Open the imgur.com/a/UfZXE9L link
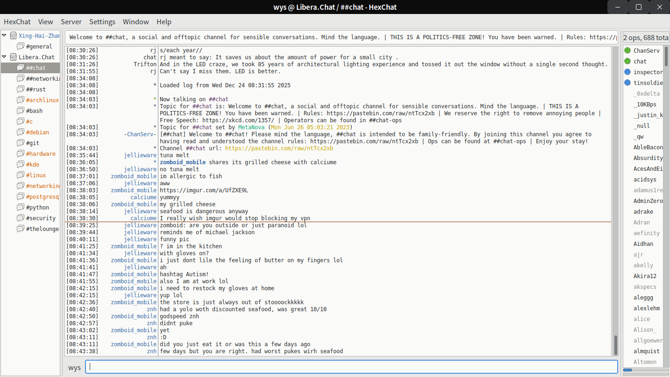Viewport: 670px width, 377px height. pos(204,190)
